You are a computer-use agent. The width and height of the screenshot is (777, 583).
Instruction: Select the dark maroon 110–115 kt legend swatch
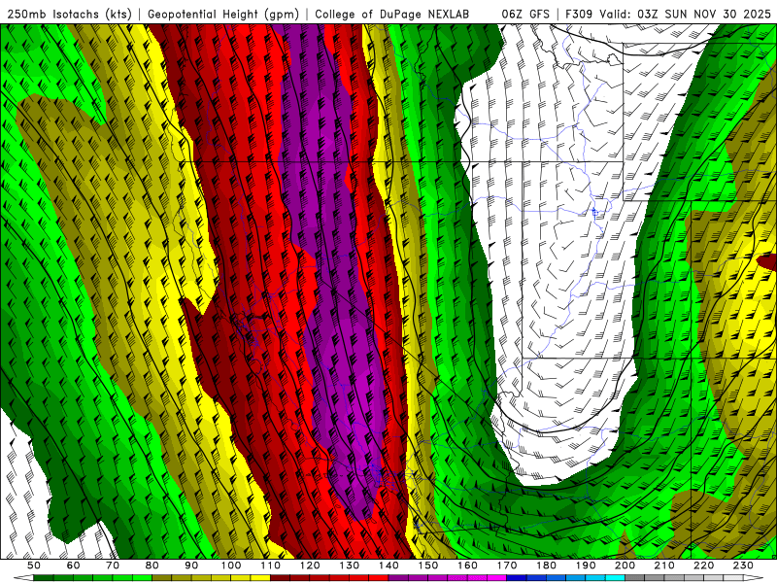coord(280,578)
